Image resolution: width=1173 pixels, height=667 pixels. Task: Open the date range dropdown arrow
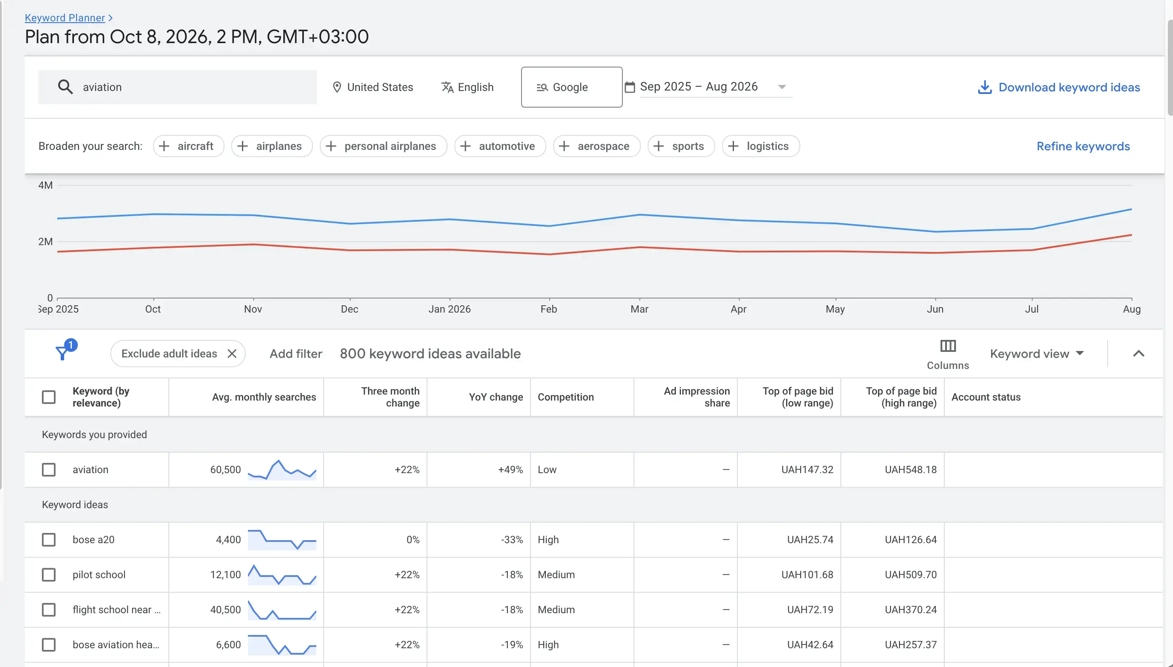[782, 87]
